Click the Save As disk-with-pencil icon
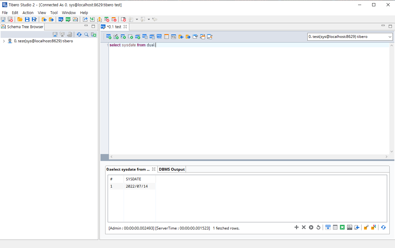The image size is (395, 248). click(34, 19)
